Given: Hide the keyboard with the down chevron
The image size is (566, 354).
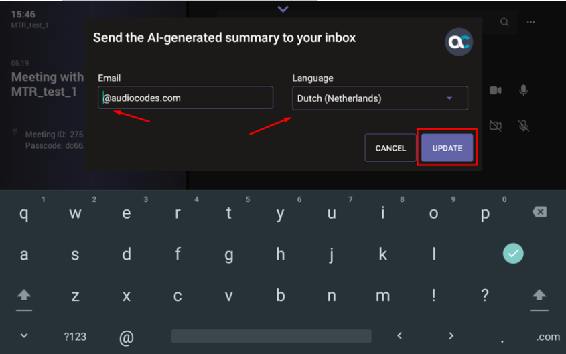Looking at the screenshot, I should pyautogui.click(x=24, y=335).
